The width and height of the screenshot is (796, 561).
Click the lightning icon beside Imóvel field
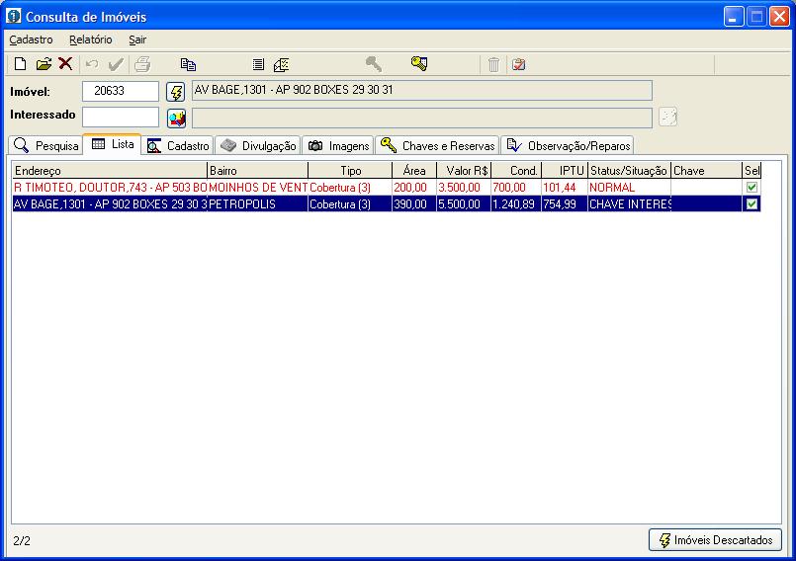tap(176, 92)
